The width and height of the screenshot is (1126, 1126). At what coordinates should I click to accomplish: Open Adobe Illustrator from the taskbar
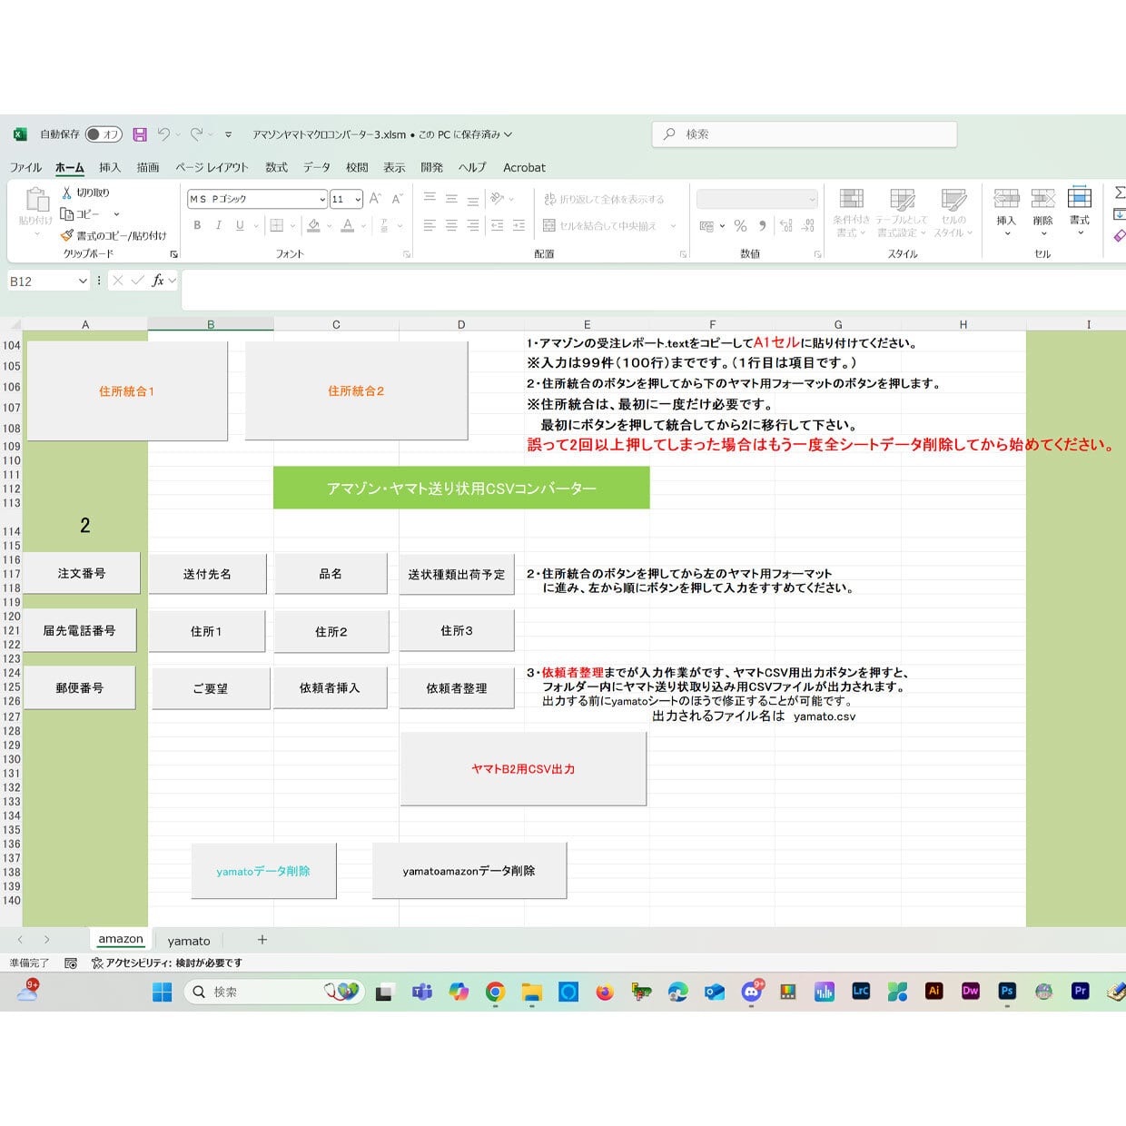(933, 991)
